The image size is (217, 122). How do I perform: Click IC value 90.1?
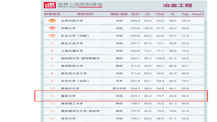173,88
